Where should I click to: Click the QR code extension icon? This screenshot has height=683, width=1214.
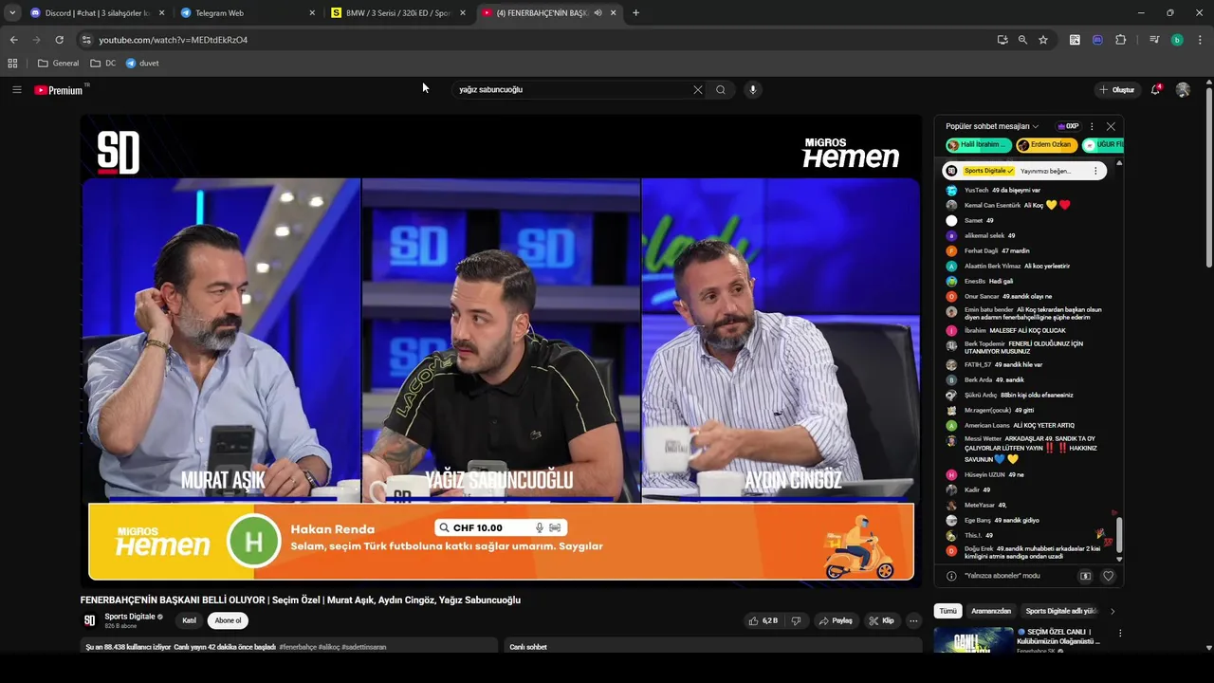pos(1075,40)
